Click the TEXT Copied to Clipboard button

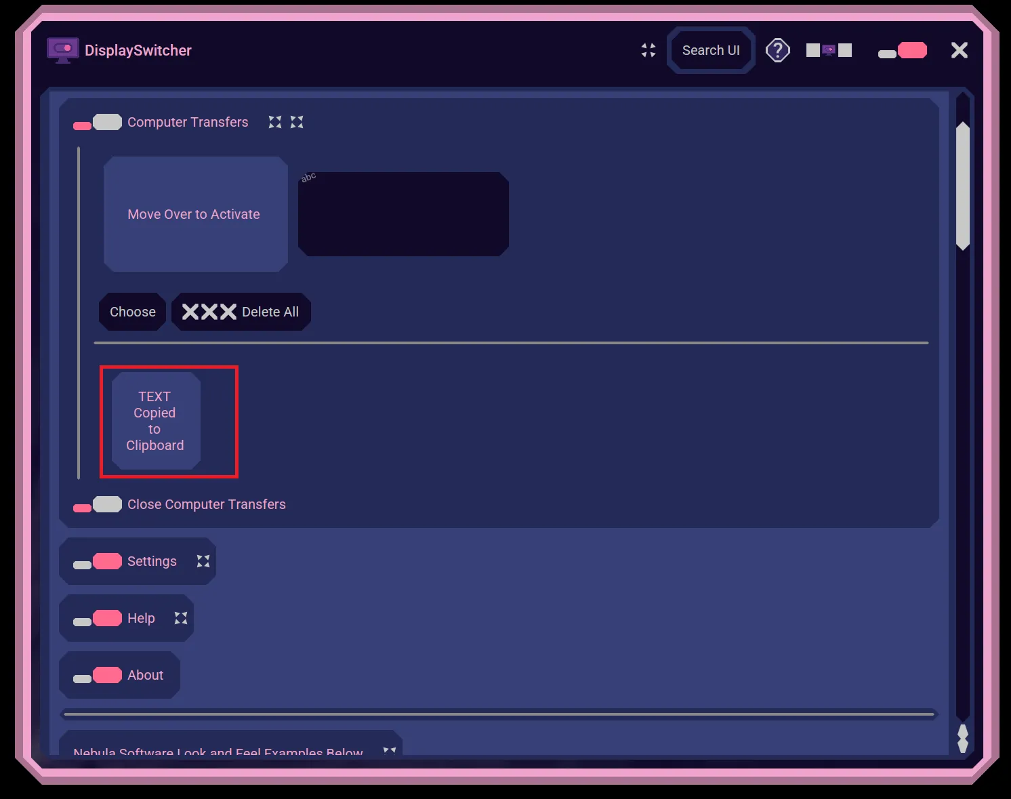[156, 421]
